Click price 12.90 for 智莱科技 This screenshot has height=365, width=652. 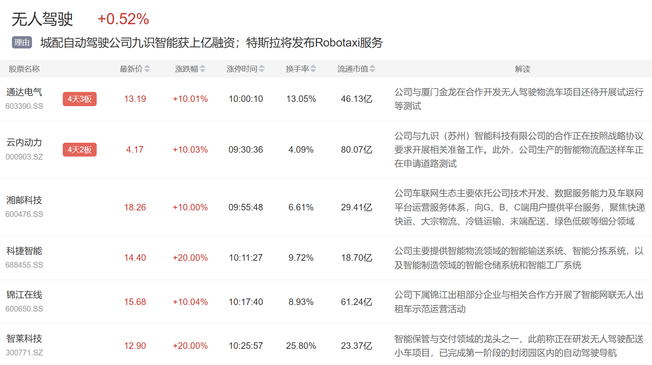pyautogui.click(x=135, y=346)
